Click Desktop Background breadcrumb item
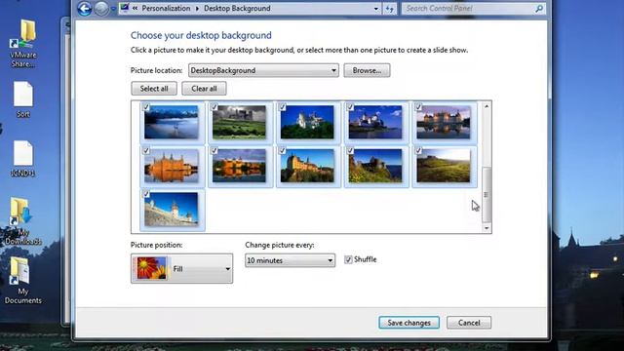Screen dimensions: 624x351 pyautogui.click(x=237, y=9)
